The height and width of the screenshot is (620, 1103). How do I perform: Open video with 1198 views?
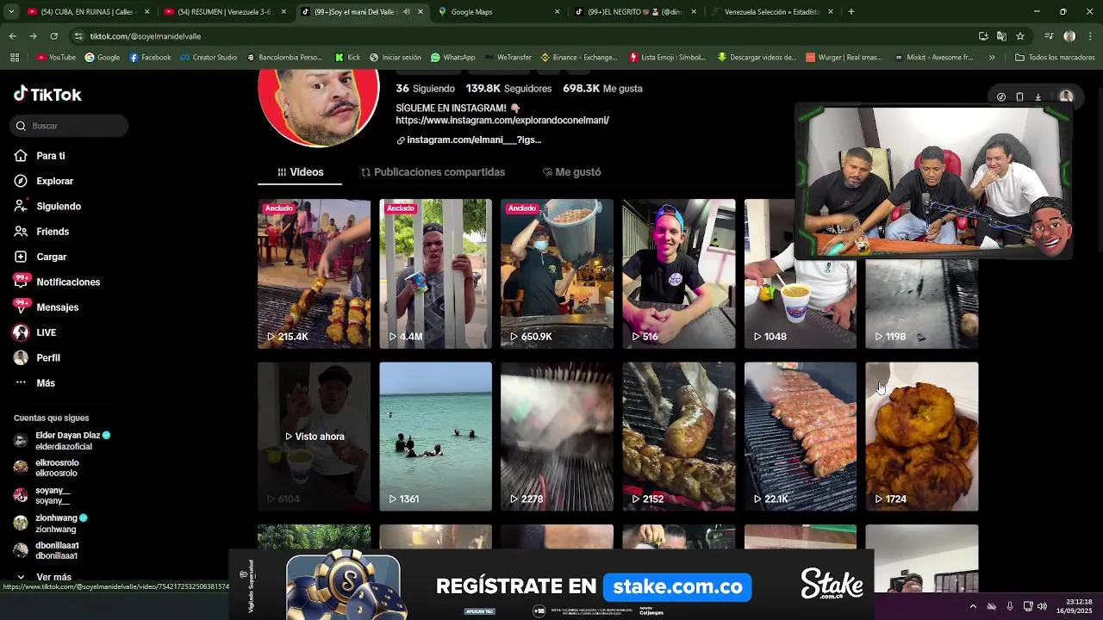(x=921, y=306)
